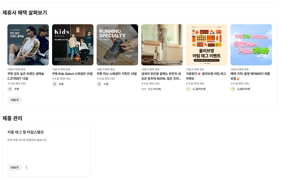Image resolution: width=296 pixels, height=180 pixels.
Task: Click 더보기 button in 자동 태그 card
Action: (15, 168)
